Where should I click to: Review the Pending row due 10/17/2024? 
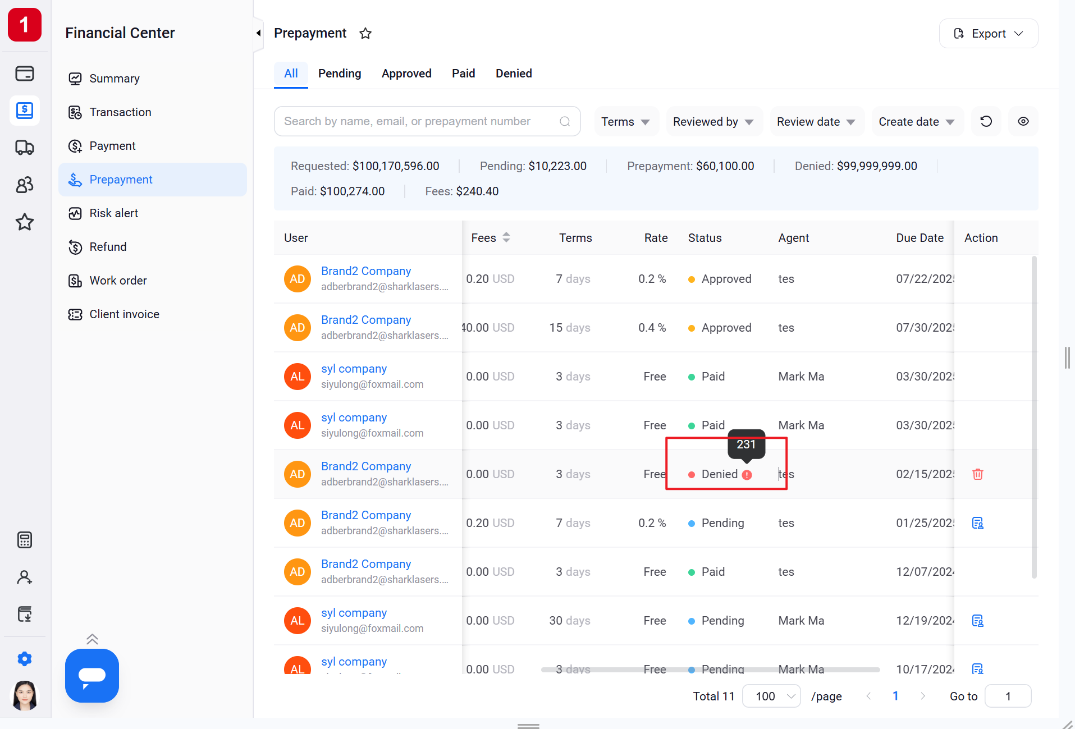[x=977, y=669]
